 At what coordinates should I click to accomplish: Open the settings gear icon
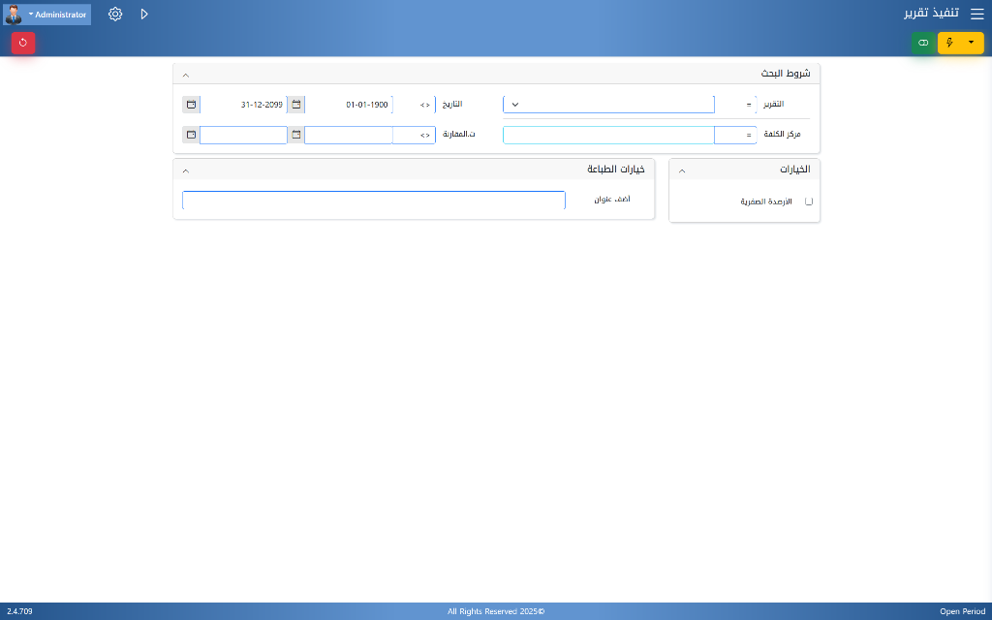tap(115, 15)
